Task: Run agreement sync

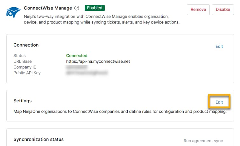Action: click(203, 141)
